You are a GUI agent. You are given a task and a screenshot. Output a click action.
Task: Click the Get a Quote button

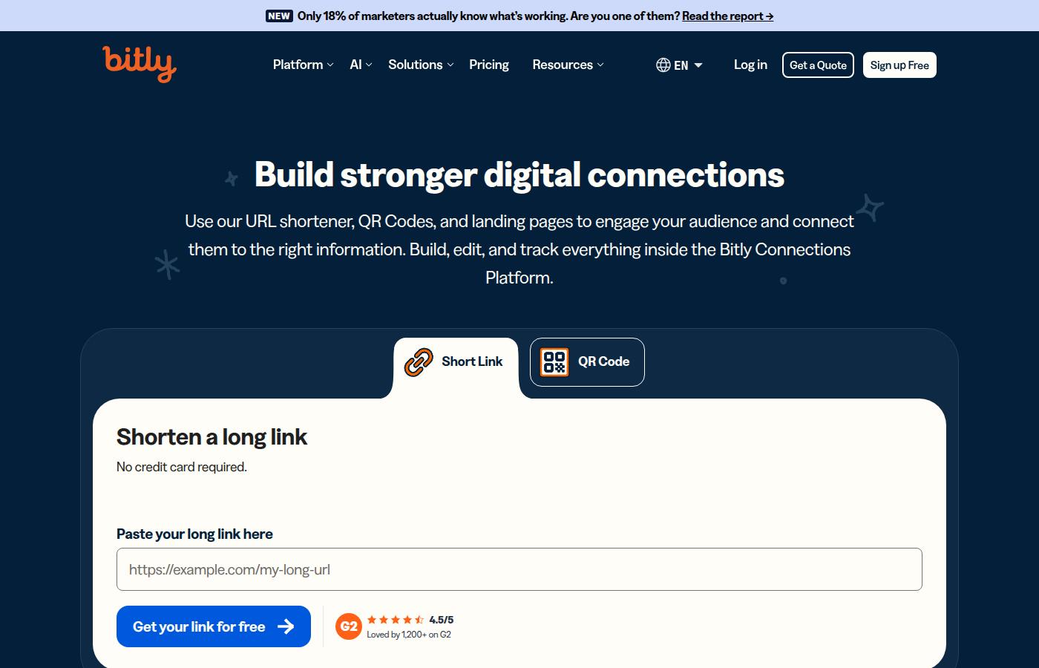[x=818, y=65]
